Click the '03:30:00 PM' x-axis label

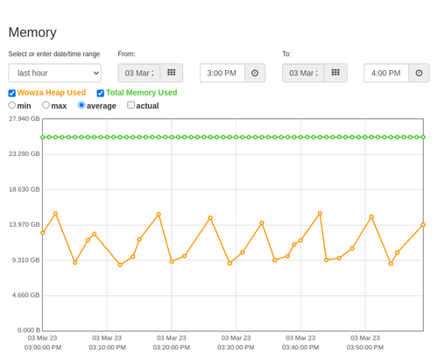coord(236,348)
